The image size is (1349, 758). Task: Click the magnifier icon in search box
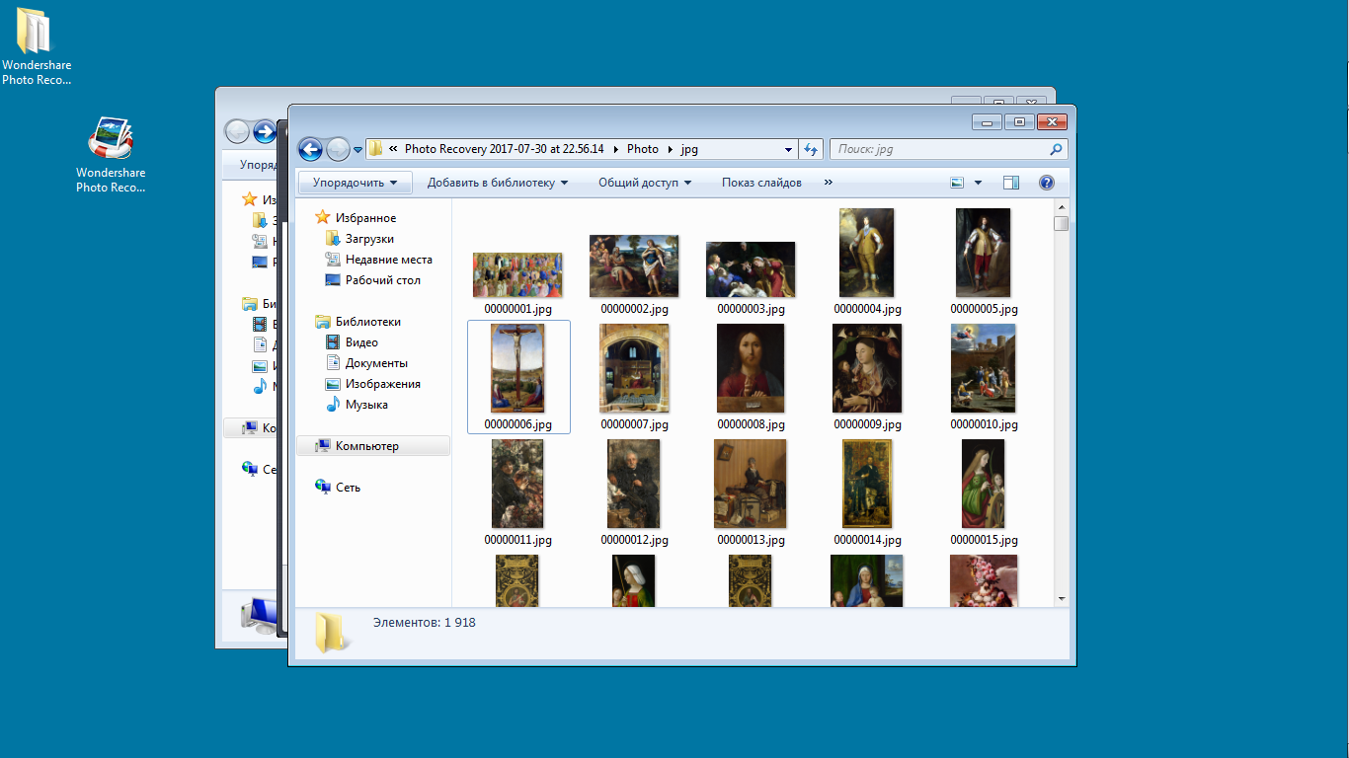[1056, 149]
